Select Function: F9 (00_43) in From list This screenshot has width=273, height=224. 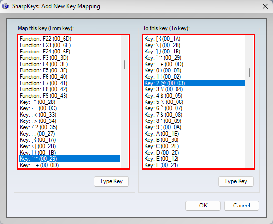[x=69, y=96]
